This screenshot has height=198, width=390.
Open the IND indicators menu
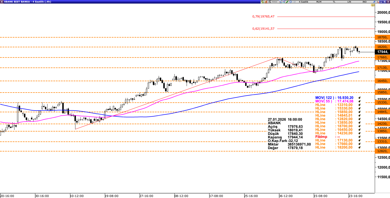[x=364, y=2]
